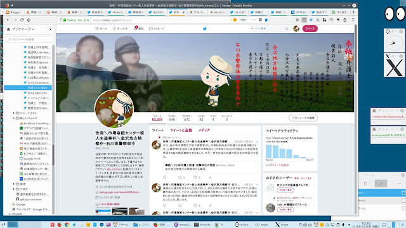
Task: Like the pinned tweet with the heart icon
Action: pos(195,177)
